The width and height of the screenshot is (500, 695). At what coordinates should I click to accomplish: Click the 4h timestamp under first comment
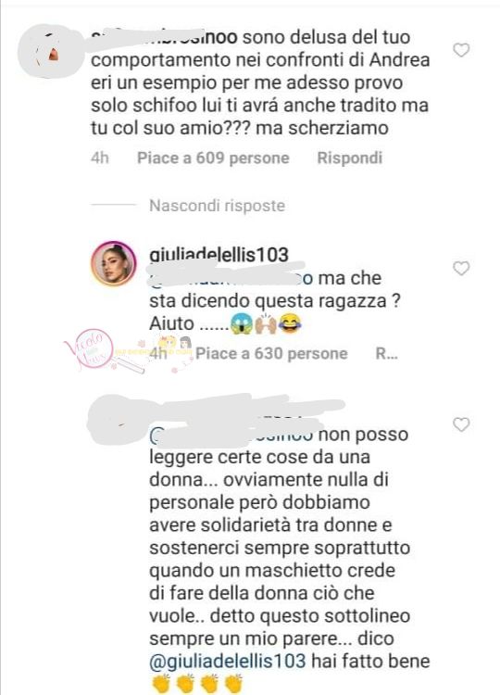pyautogui.click(x=100, y=158)
